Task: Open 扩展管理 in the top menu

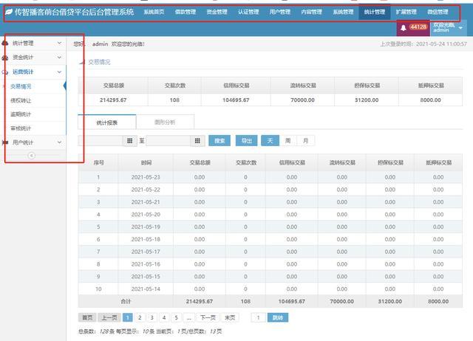Action: (x=406, y=12)
